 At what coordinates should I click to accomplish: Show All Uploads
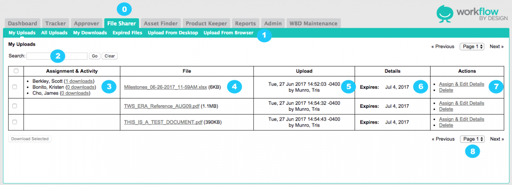point(54,33)
